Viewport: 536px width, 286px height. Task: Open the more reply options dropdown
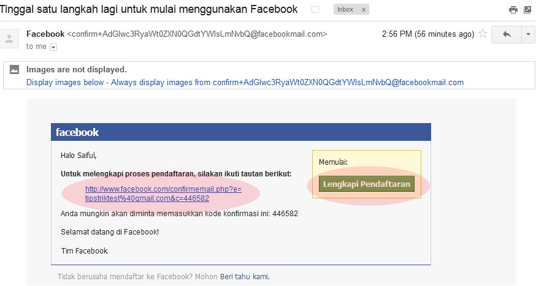pos(528,34)
